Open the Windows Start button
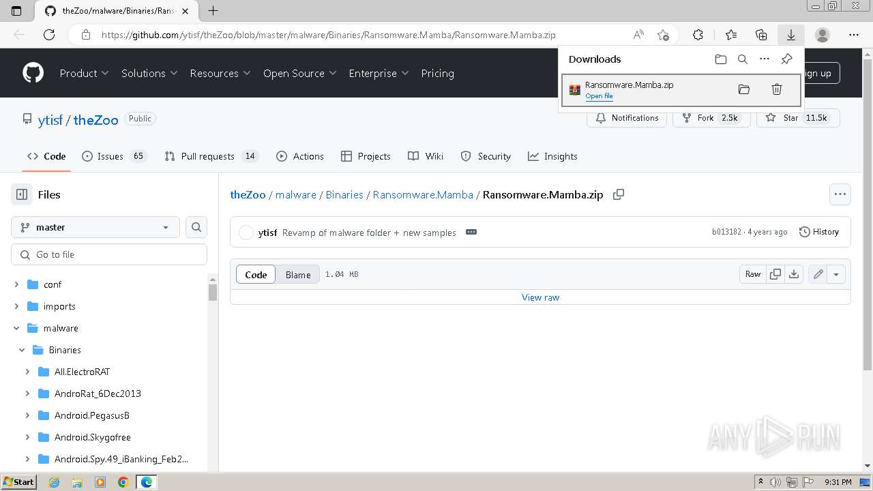873x491 pixels. [18, 481]
